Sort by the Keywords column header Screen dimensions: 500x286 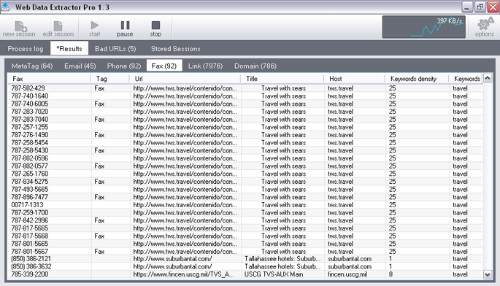click(x=466, y=79)
